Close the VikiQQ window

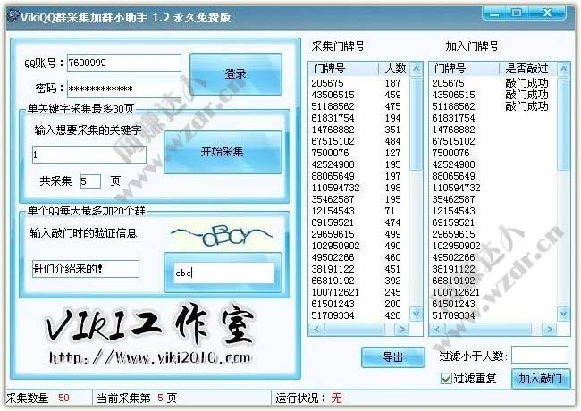click(x=547, y=13)
